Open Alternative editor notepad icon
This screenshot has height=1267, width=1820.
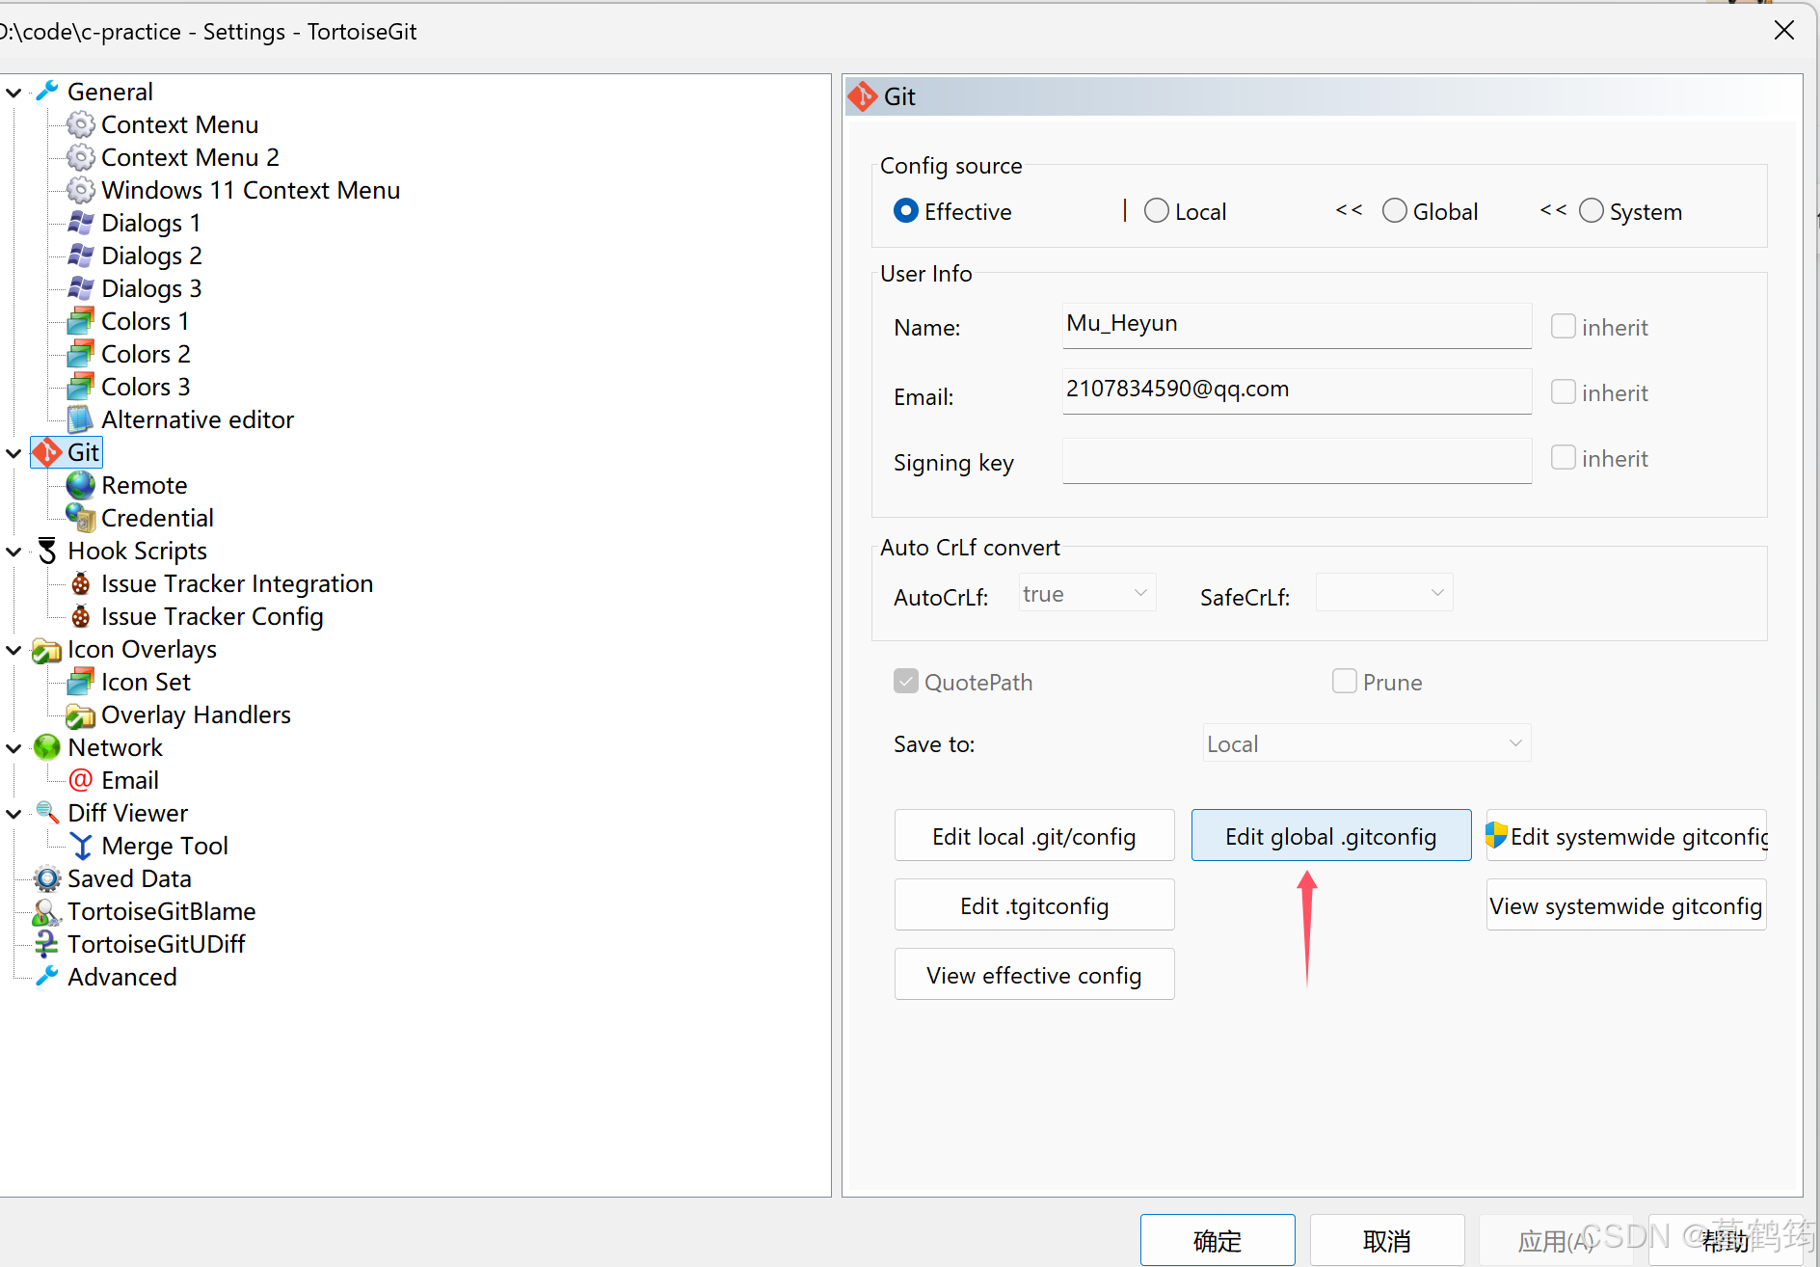point(81,419)
